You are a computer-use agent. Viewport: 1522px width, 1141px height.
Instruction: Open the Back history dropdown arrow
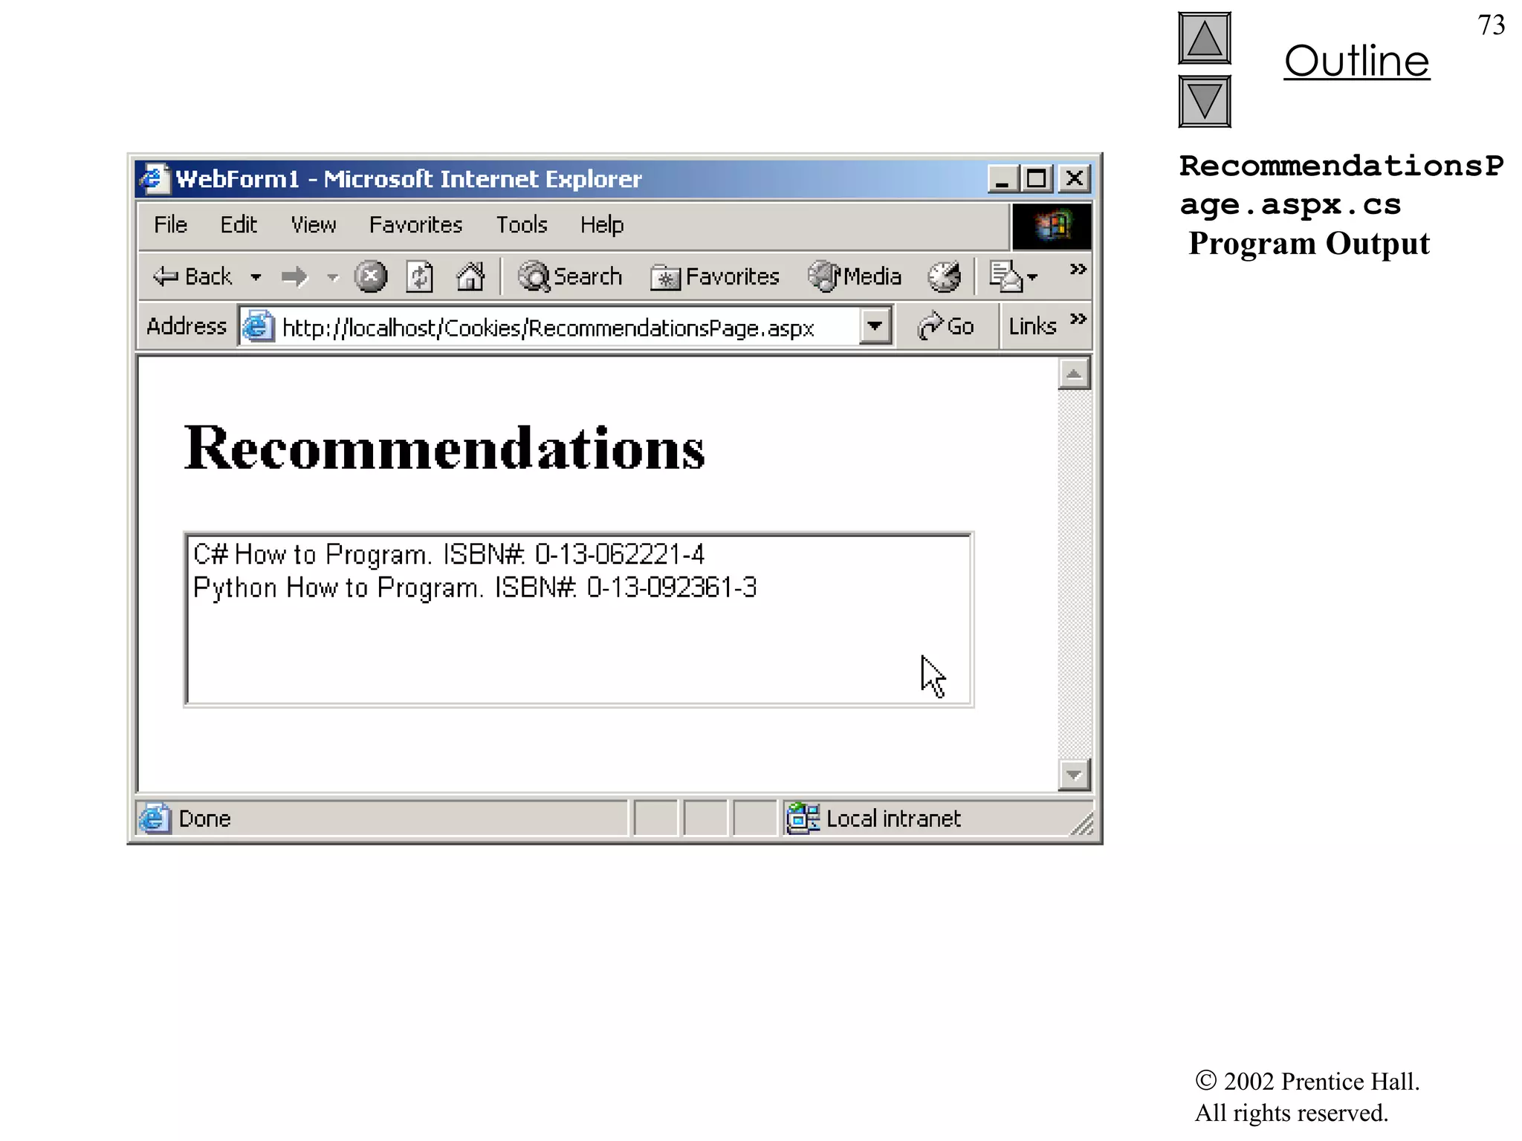(256, 278)
